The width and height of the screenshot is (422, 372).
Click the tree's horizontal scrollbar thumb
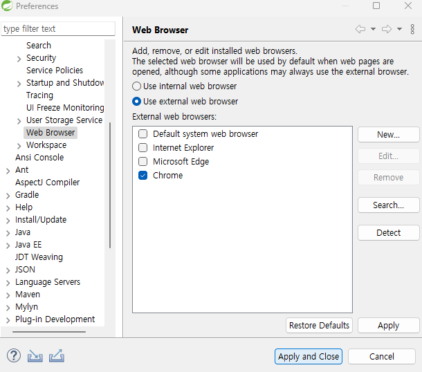[x=49, y=332]
